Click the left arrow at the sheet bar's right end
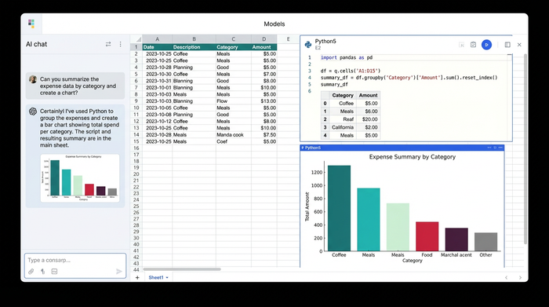The image size is (549, 307). pos(507,278)
